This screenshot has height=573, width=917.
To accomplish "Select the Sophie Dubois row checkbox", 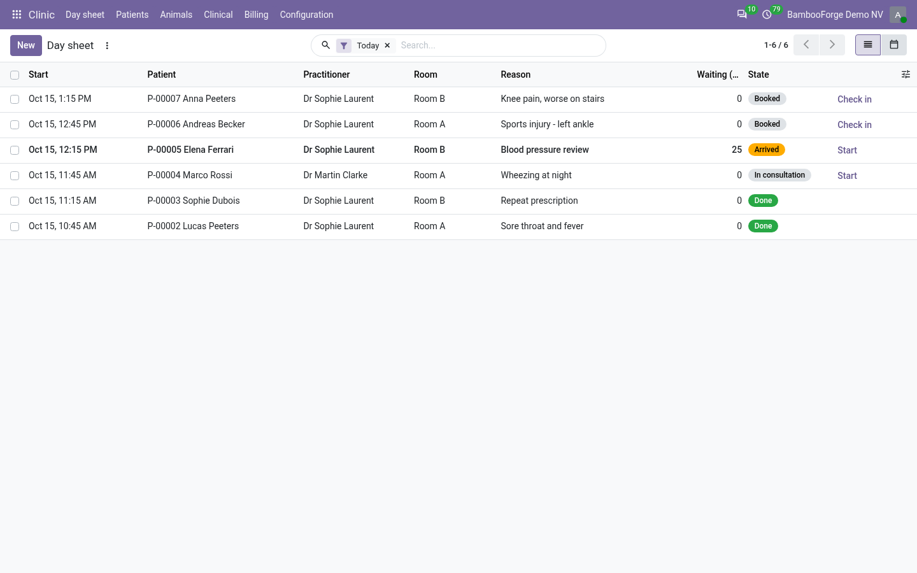I will (x=15, y=201).
